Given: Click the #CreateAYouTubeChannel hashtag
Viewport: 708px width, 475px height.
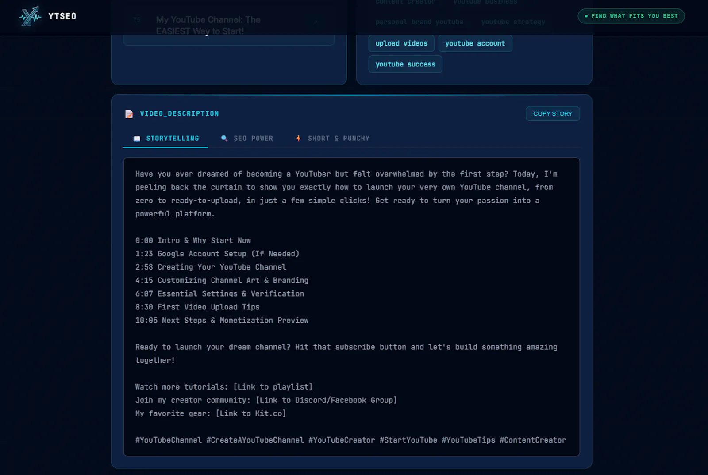Looking at the screenshot, I should point(255,440).
